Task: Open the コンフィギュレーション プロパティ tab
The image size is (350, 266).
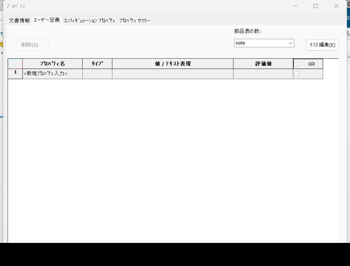Action: point(89,21)
